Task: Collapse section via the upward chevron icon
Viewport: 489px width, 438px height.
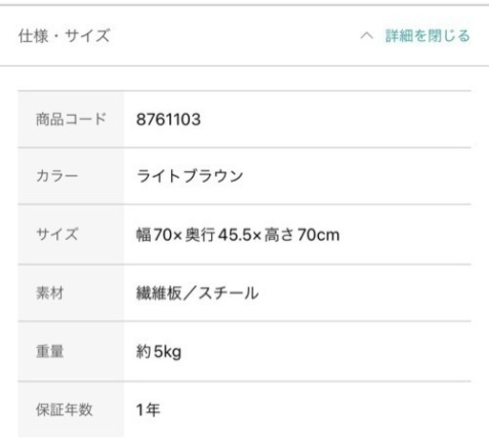Action: pos(367,35)
